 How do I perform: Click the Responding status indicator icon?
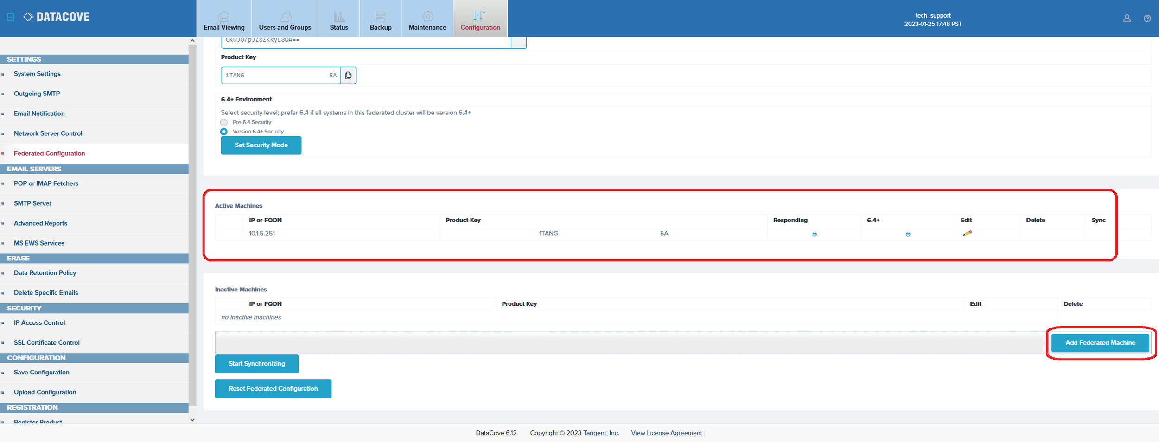pos(814,234)
